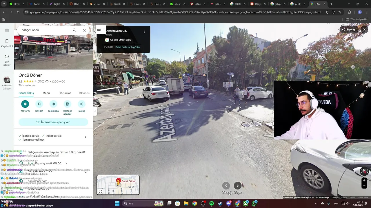Click the Yakınında nearby icon

click(x=53, y=104)
